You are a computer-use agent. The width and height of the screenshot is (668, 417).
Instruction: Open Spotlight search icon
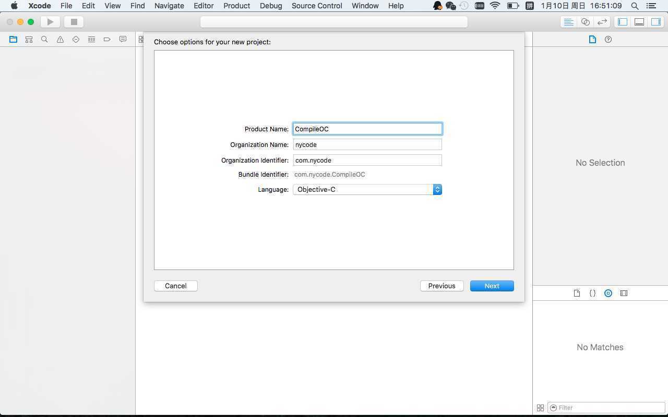(635, 6)
